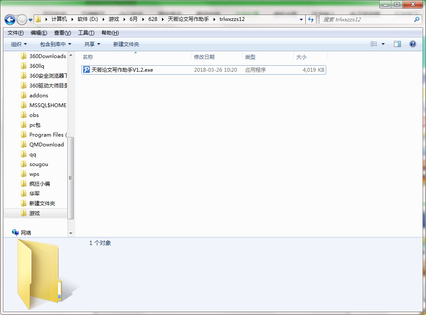Open the 文件(F) menu
Image resolution: width=426 pixels, height=315 pixels.
coord(15,33)
